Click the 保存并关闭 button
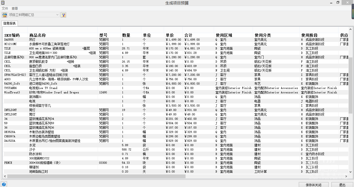This screenshot has height=187, width=354. (x=313, y=185)
